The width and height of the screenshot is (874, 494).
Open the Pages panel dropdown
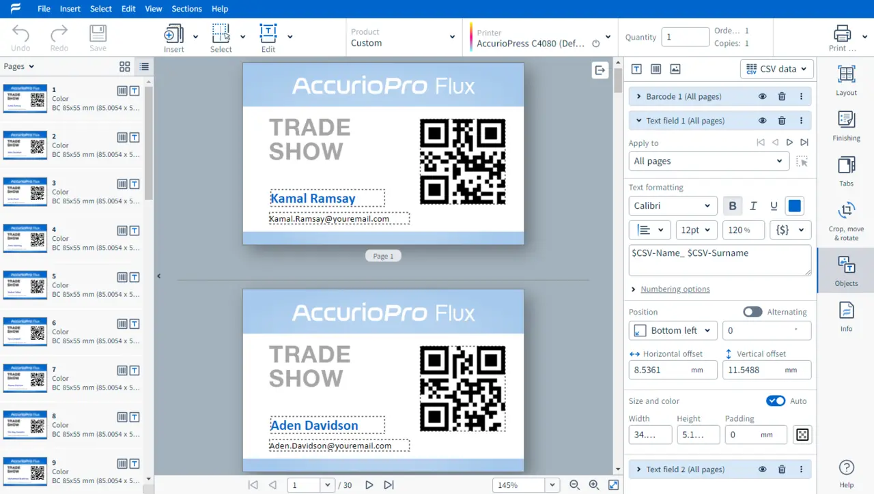[19, 66]
